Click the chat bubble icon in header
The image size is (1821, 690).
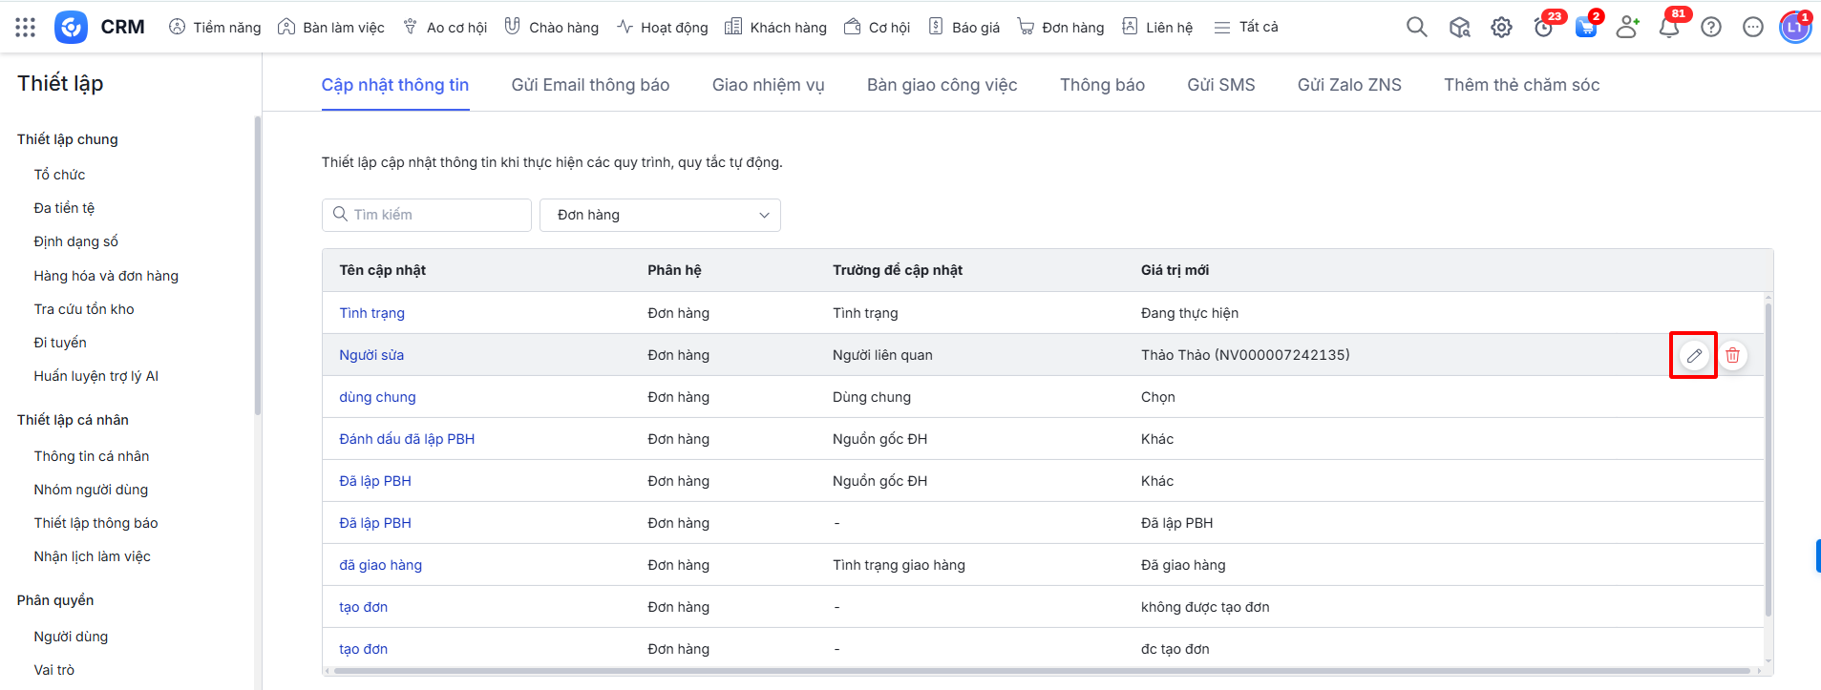coord(1752,28)
